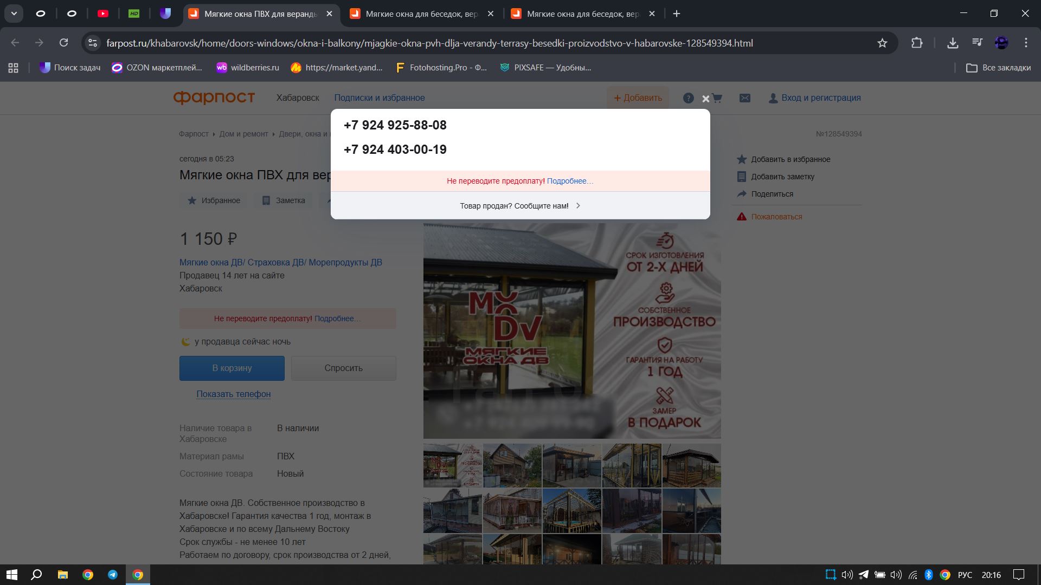Image resolution: width=1041 pixels, height=585 pixels.
Task: Reload the current page
Action: pyautogui.click(x=63, y=43)
